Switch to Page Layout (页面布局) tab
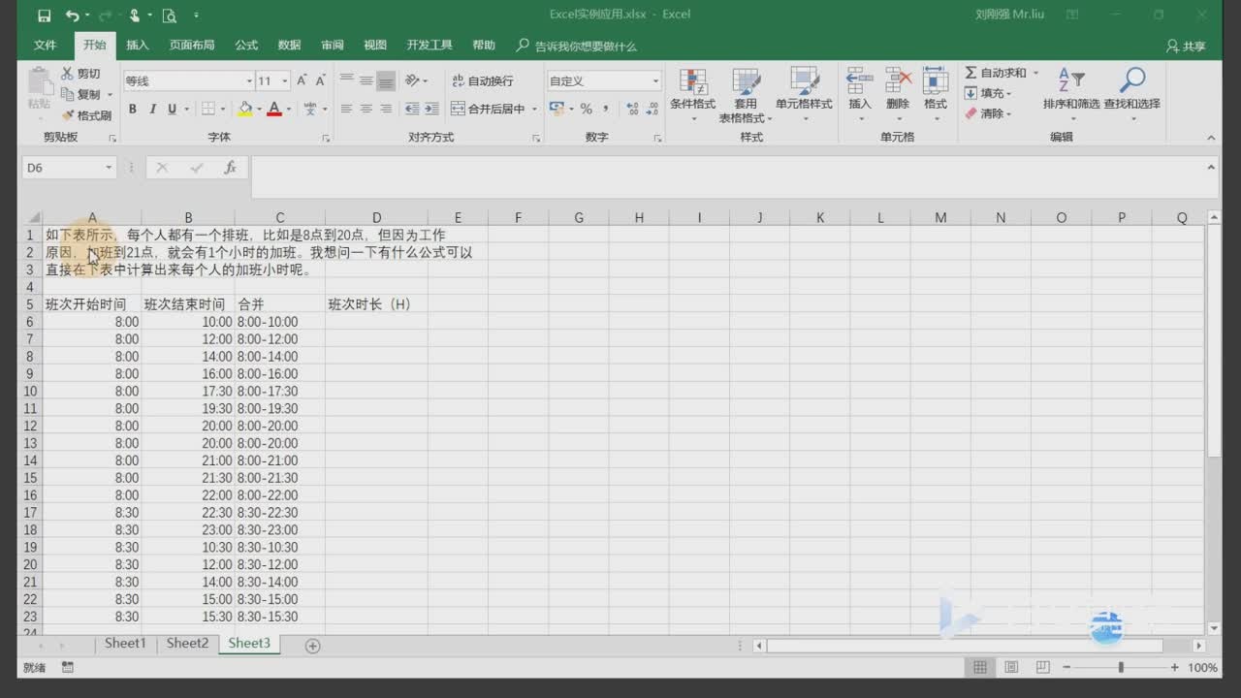1241x698 pixels. click(x=192, y=46)
